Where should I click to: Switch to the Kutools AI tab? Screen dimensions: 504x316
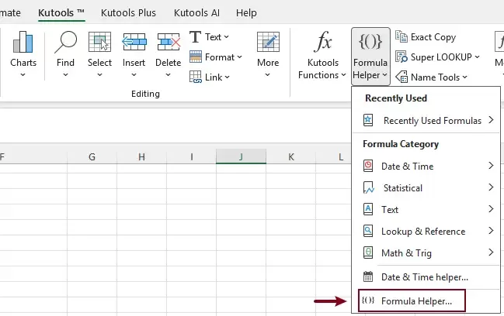click(196, 13)
